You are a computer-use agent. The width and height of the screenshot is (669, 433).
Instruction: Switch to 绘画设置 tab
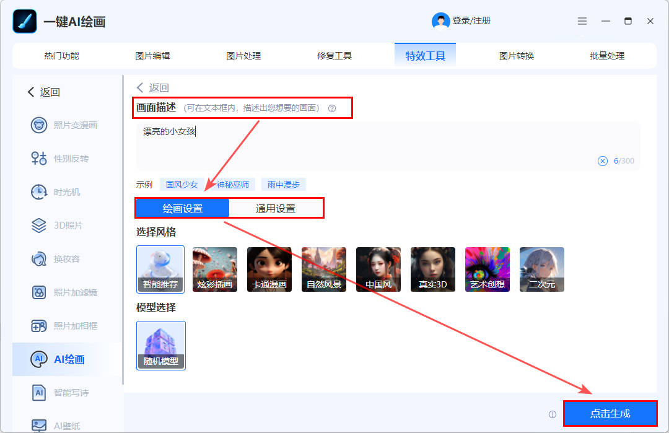tap(183, 208)
